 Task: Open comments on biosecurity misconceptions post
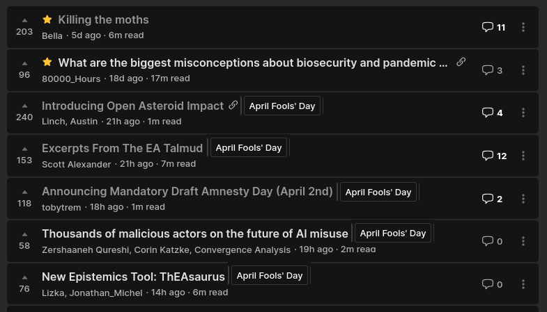click(x=492, y=70)
